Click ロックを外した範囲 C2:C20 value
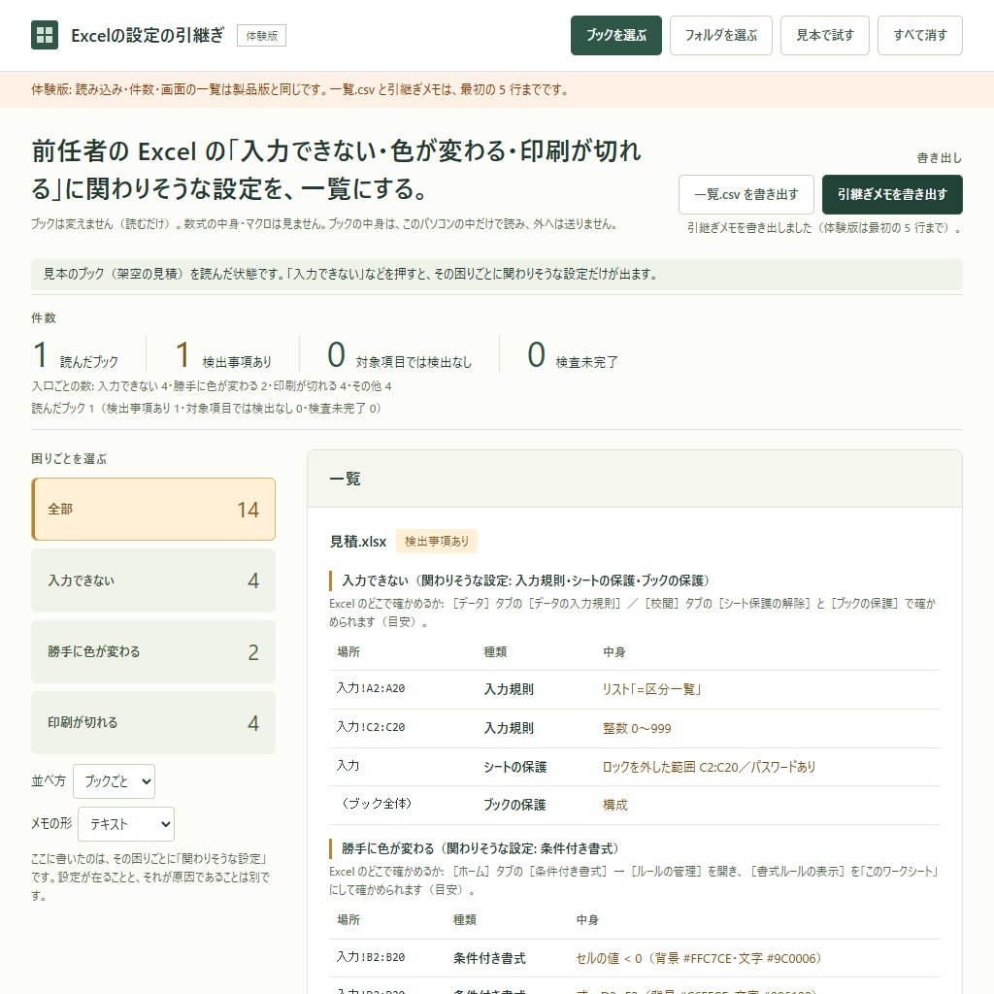 [709, 767]
